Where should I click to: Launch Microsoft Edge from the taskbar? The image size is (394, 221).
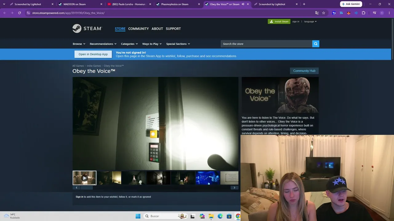pos(220,216)
